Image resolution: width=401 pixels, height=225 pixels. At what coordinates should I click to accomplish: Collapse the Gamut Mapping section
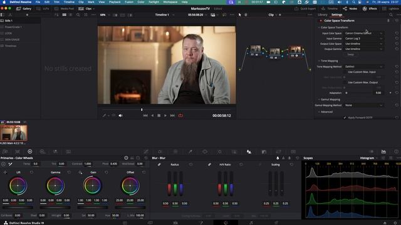319,99
